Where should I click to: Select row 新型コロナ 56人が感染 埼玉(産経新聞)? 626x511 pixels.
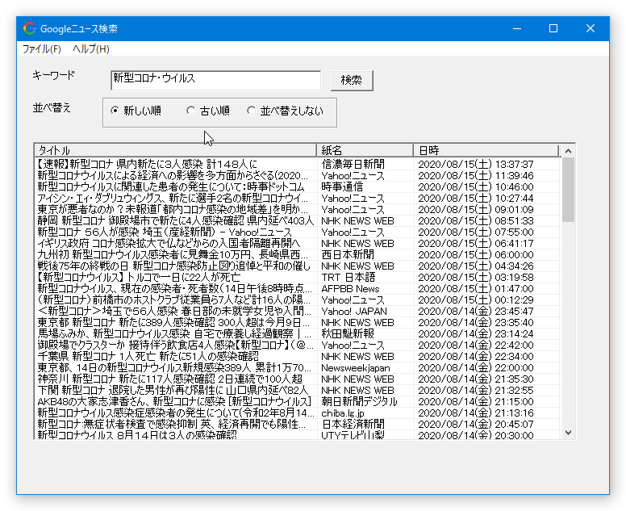tap(298, 232)
